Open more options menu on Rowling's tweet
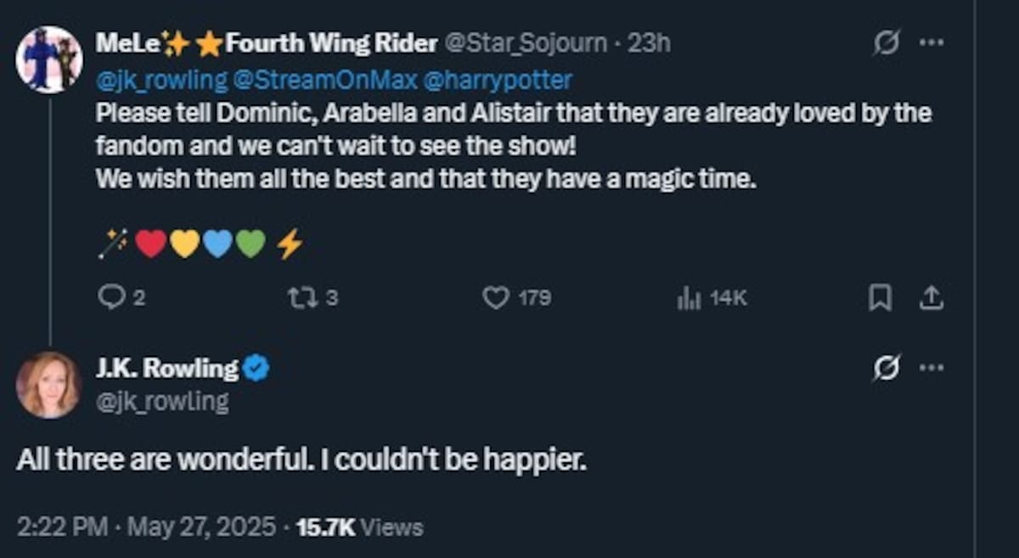The height and width of the screenshot is (558, 1019). [x=932, y=368]
